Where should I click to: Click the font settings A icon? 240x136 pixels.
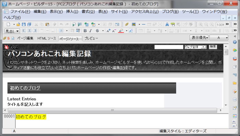131,31
